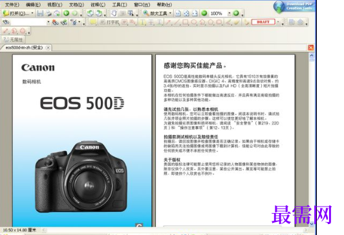
Task: Expand the 放大工具 dropdown arrow
Action: [x=170, y=14]
